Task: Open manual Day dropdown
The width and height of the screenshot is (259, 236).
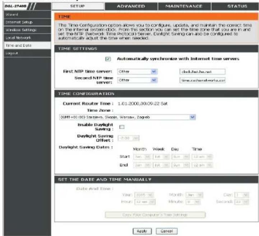Action: click(x=242, y=195)
